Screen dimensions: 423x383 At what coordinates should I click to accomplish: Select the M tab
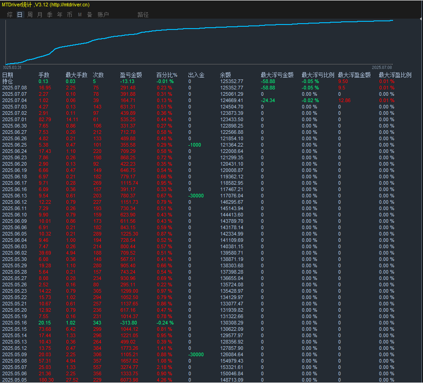pyautogui.click(x=80, y=15)
